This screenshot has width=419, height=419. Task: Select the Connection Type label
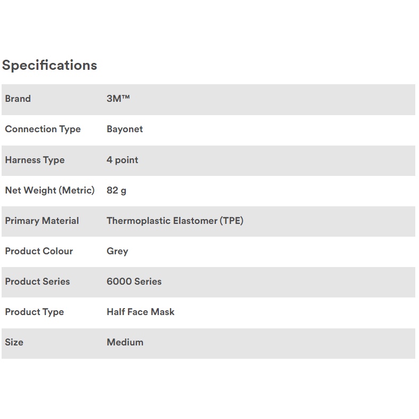click(x=43, y=129)
